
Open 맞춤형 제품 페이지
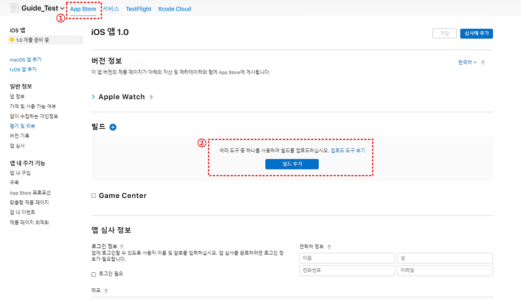point(29,202)
